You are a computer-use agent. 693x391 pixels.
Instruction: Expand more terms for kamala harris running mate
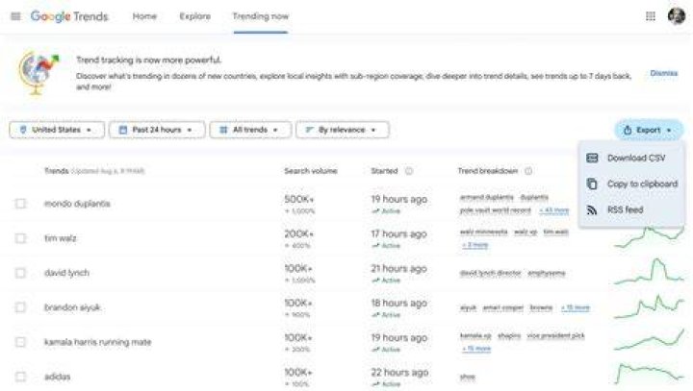pyautogui.click(x=476, y=349)
